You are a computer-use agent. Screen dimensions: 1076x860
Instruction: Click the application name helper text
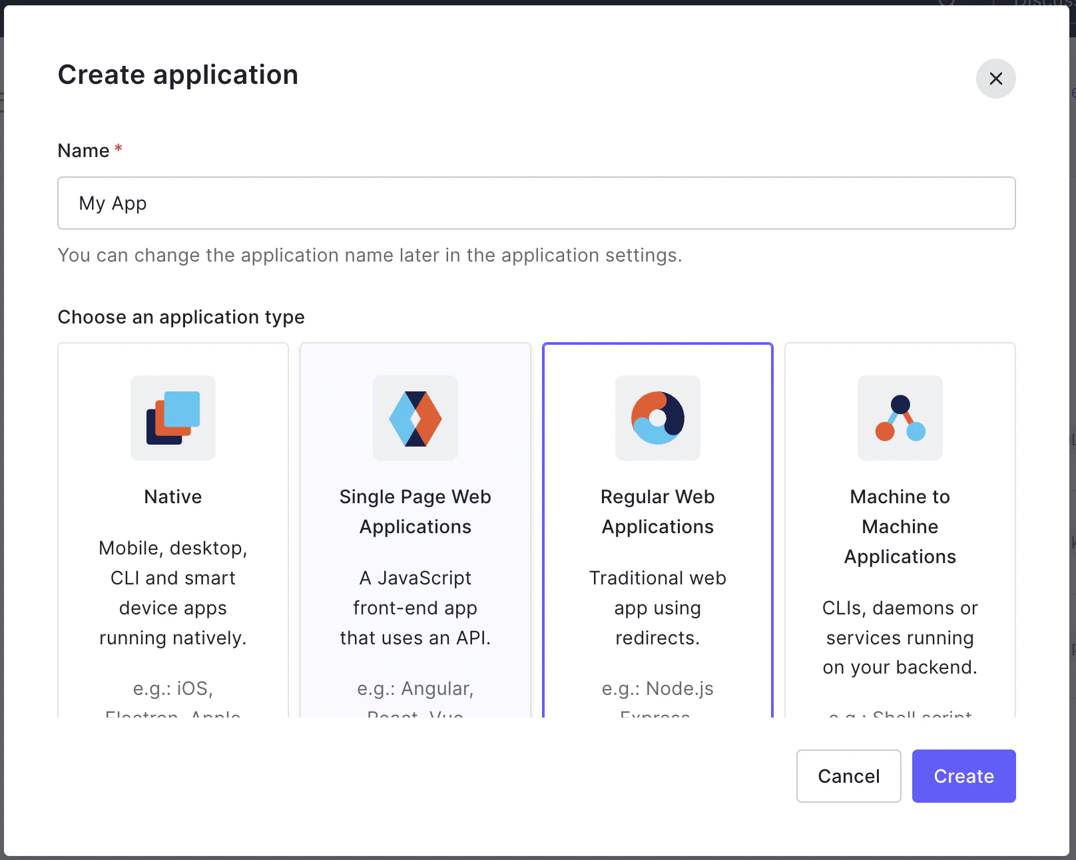point(370,255)
